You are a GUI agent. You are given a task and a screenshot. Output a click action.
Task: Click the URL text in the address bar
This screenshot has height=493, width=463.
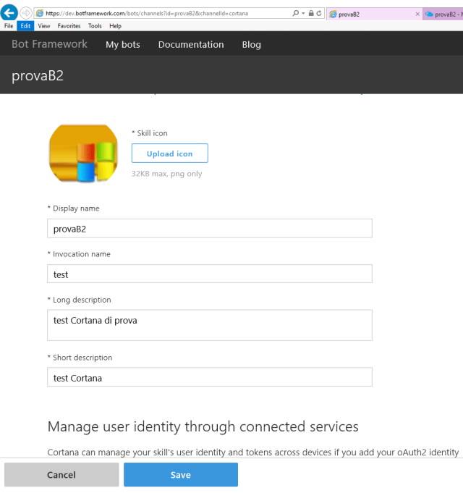click(147, 13)
